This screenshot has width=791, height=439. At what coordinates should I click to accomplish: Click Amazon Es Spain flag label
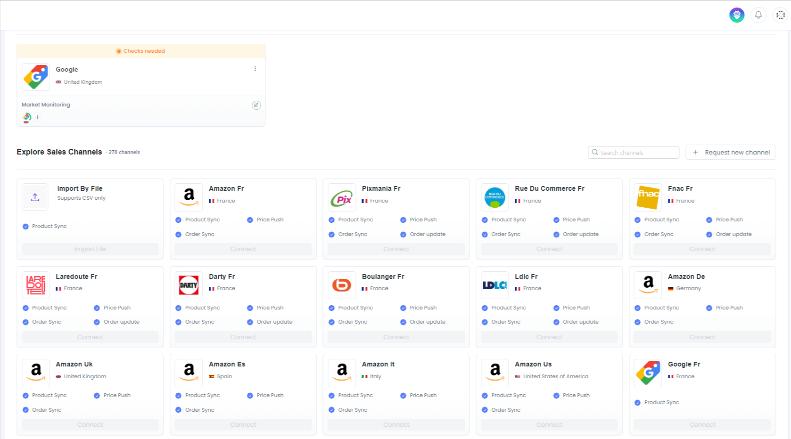click(x=221, y=376)
